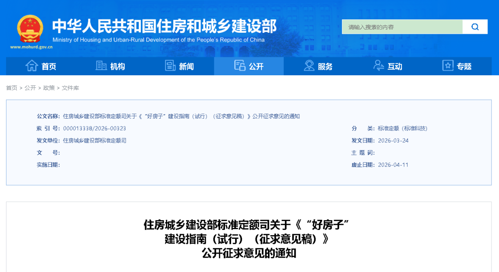The height and width of the screenshot is (272, 499).
Task: Click the document icon beside 公开
Action: 239,66
